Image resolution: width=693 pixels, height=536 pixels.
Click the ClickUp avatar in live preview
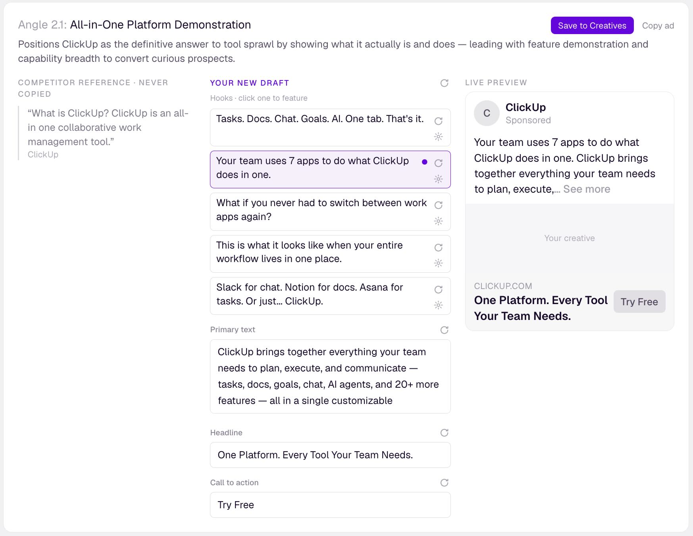pos(487,113)
